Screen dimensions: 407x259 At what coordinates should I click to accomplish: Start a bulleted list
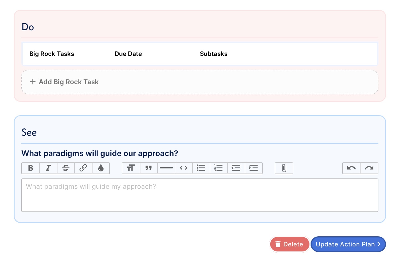201,168
